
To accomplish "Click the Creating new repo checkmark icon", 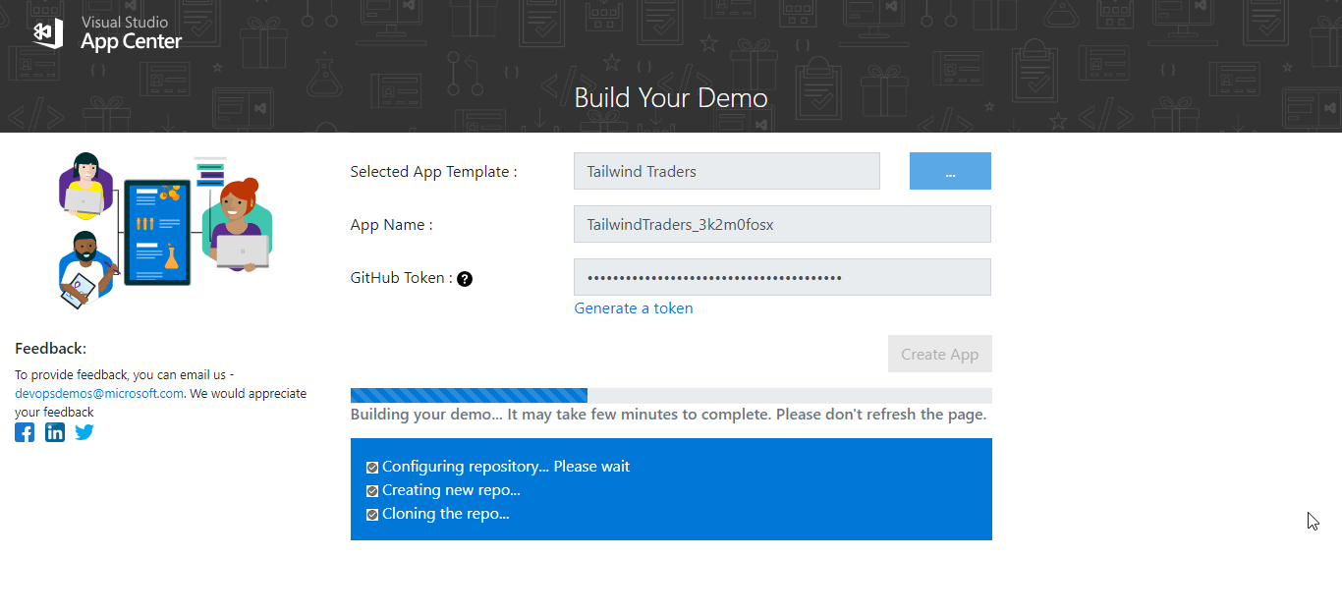I will point(372,490).
